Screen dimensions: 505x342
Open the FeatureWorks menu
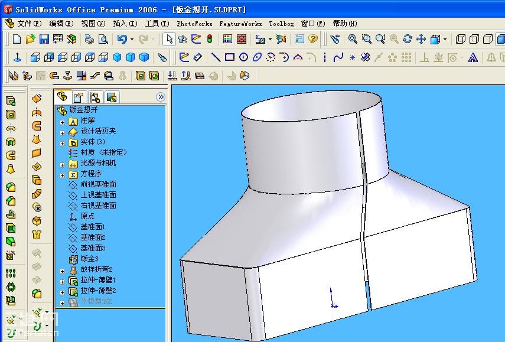coord(240,24)
